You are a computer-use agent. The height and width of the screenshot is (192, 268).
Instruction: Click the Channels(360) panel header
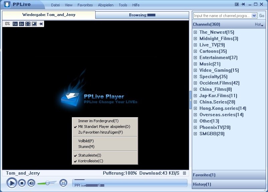click(229, 24)
